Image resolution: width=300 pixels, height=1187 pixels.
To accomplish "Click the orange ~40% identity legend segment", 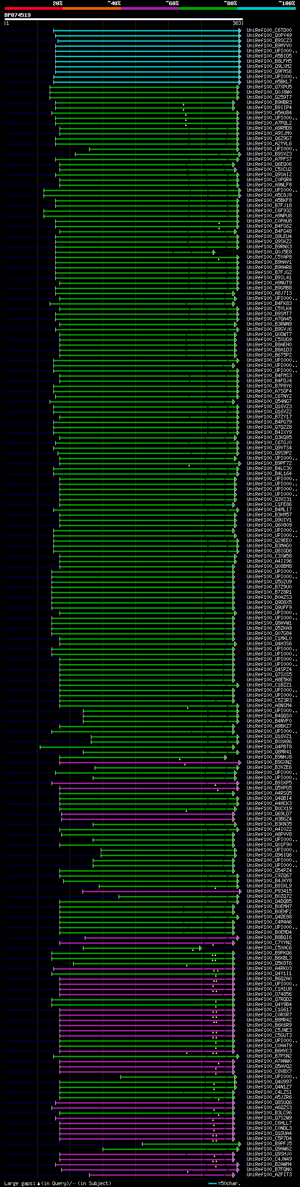I will pos(91,8).
